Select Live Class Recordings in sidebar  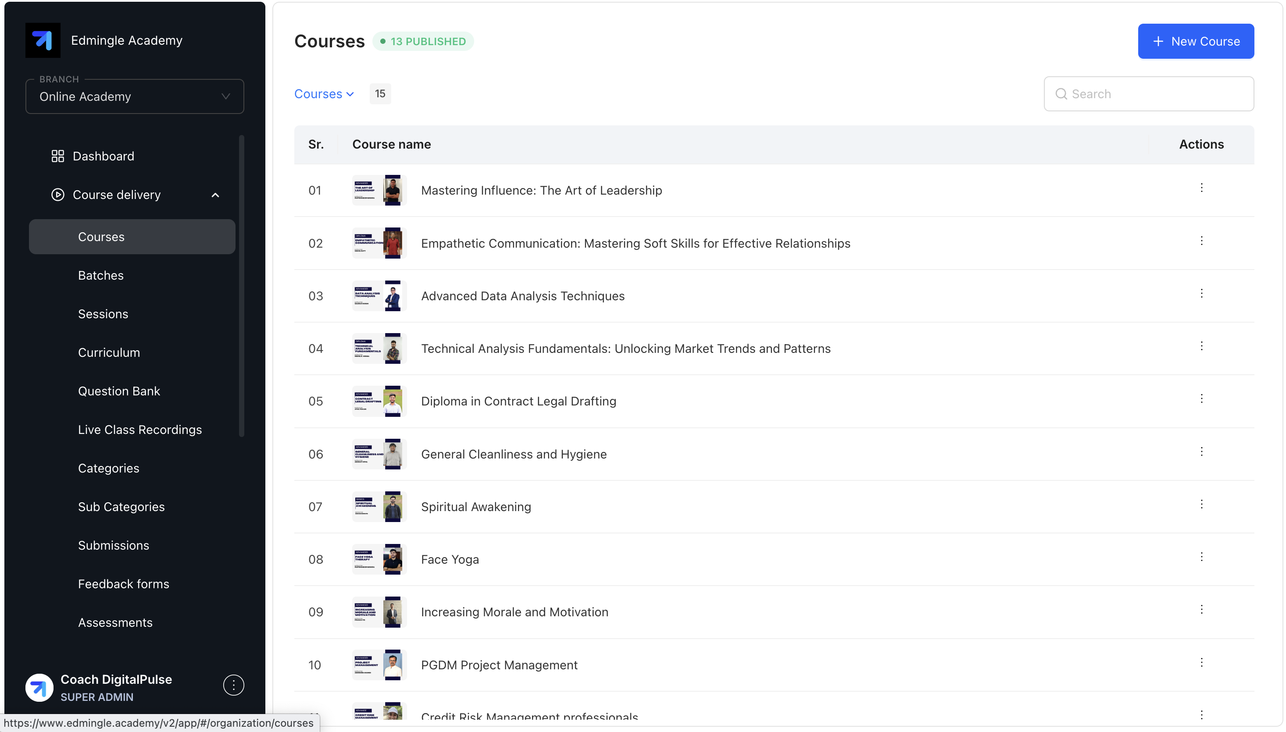pos(139,430)
